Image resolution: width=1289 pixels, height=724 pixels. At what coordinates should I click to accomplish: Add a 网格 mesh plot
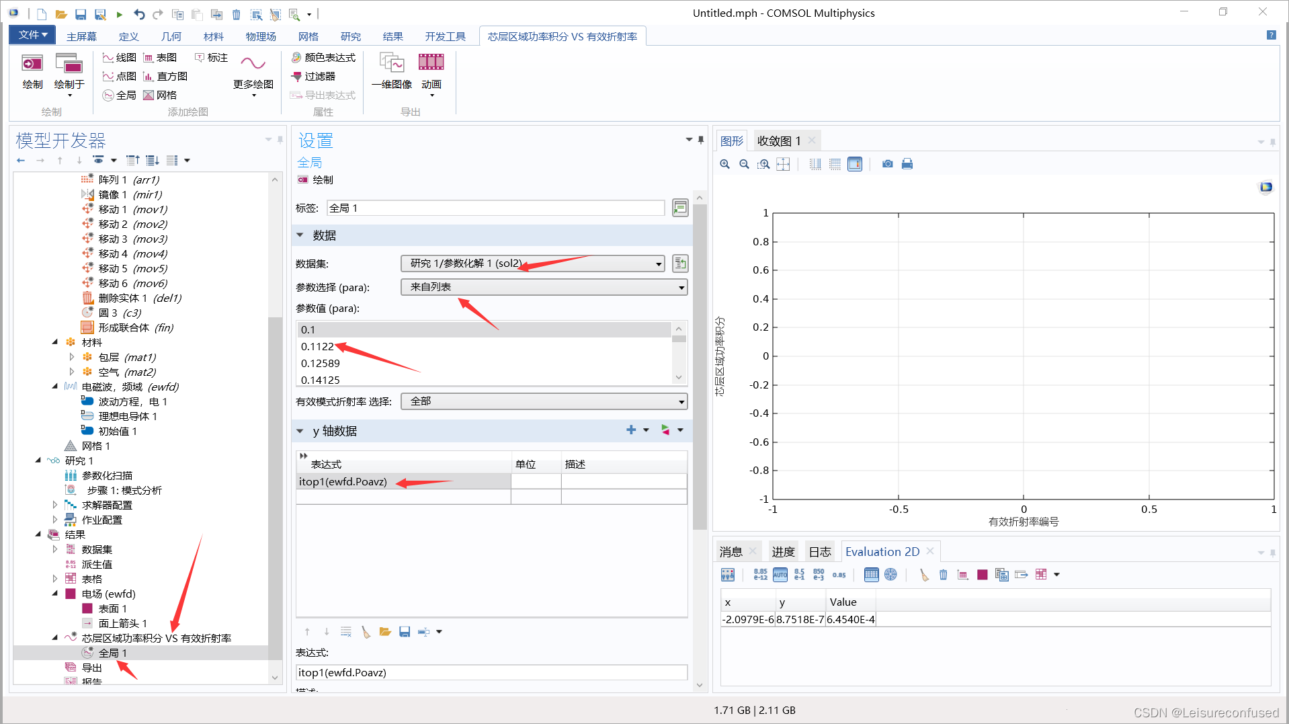pos(160,95)
